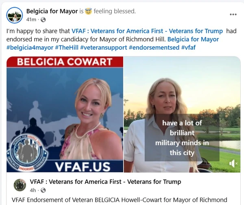244x205 pixels.
Task: Click the shared post's VFAF page name
Action: click(105, 181)
